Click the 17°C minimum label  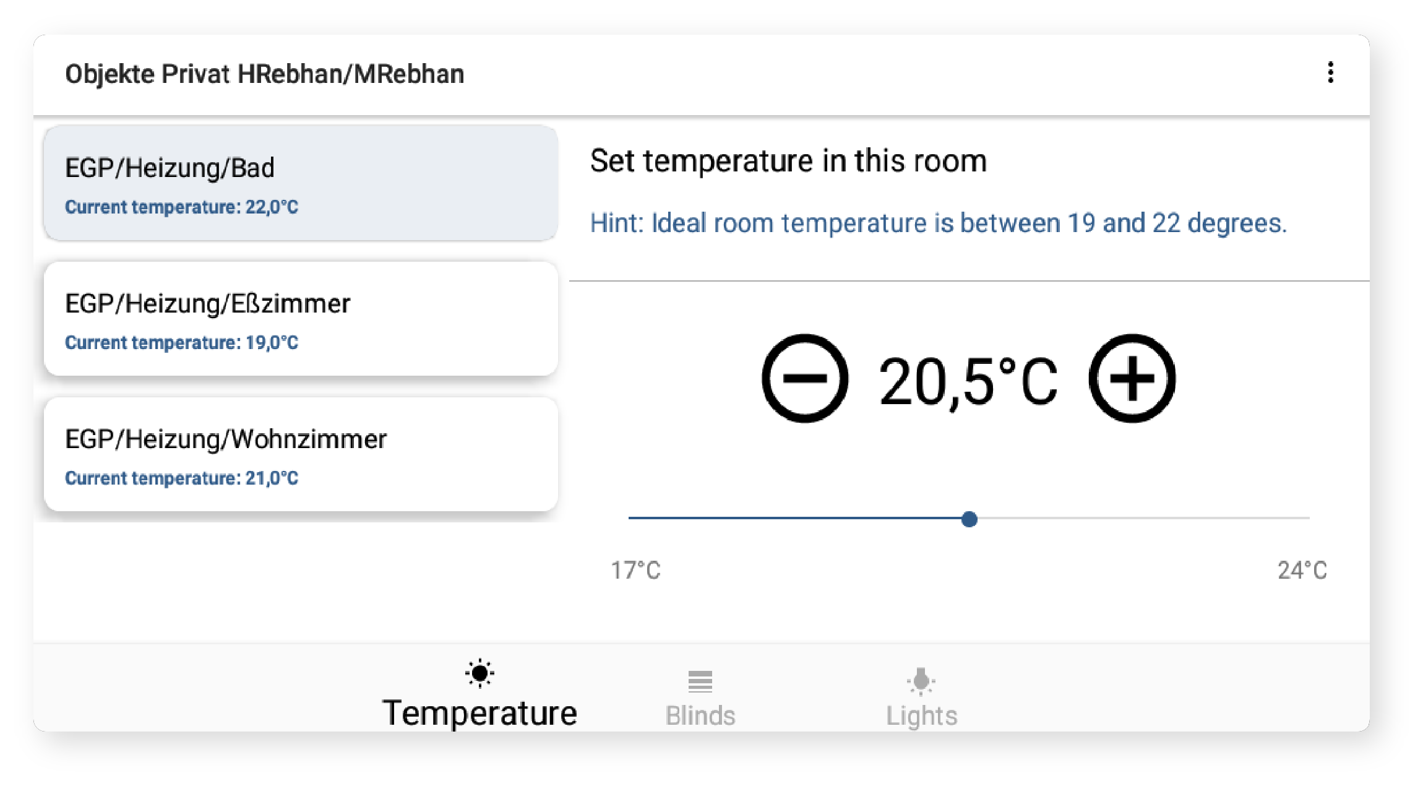[635, 570]
